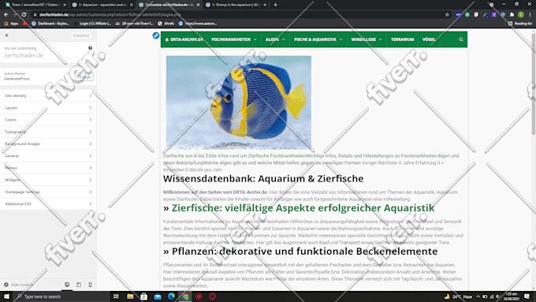Open Microsoft Edge from the taskbar

[x=171, y=296]
